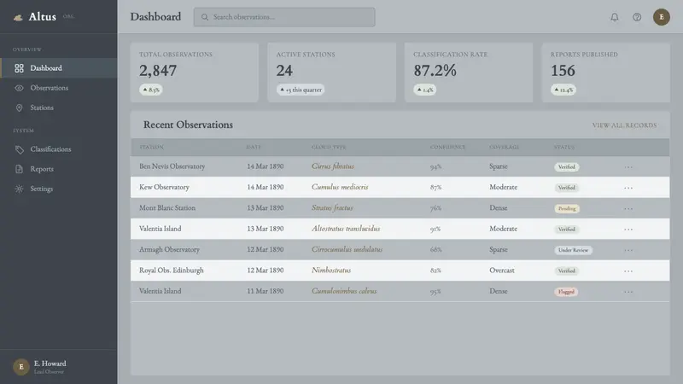This screenshot has width=683, height=384.
Task: Select Armagh Observatory station name
Action: (x=169, y=250)
